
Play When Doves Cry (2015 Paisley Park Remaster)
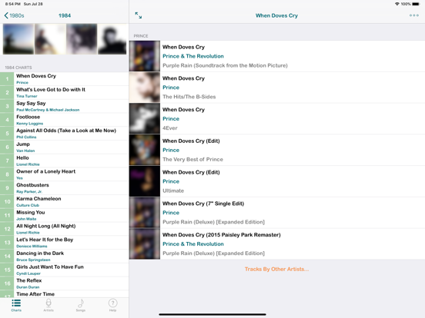(277, 244)
